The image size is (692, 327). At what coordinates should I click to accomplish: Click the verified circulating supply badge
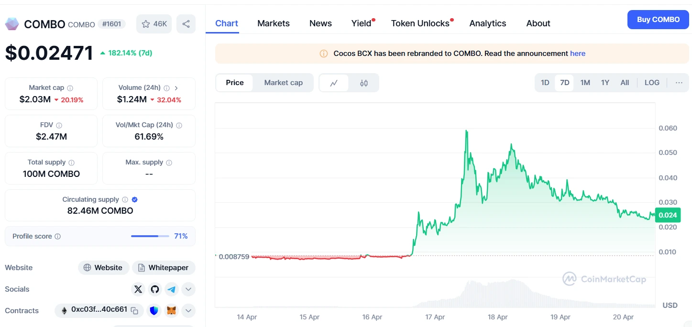point(134,200)
